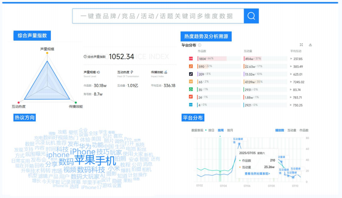Click the keyword search input field
Viewport: 342px width, 198px height.
[158, 16]
